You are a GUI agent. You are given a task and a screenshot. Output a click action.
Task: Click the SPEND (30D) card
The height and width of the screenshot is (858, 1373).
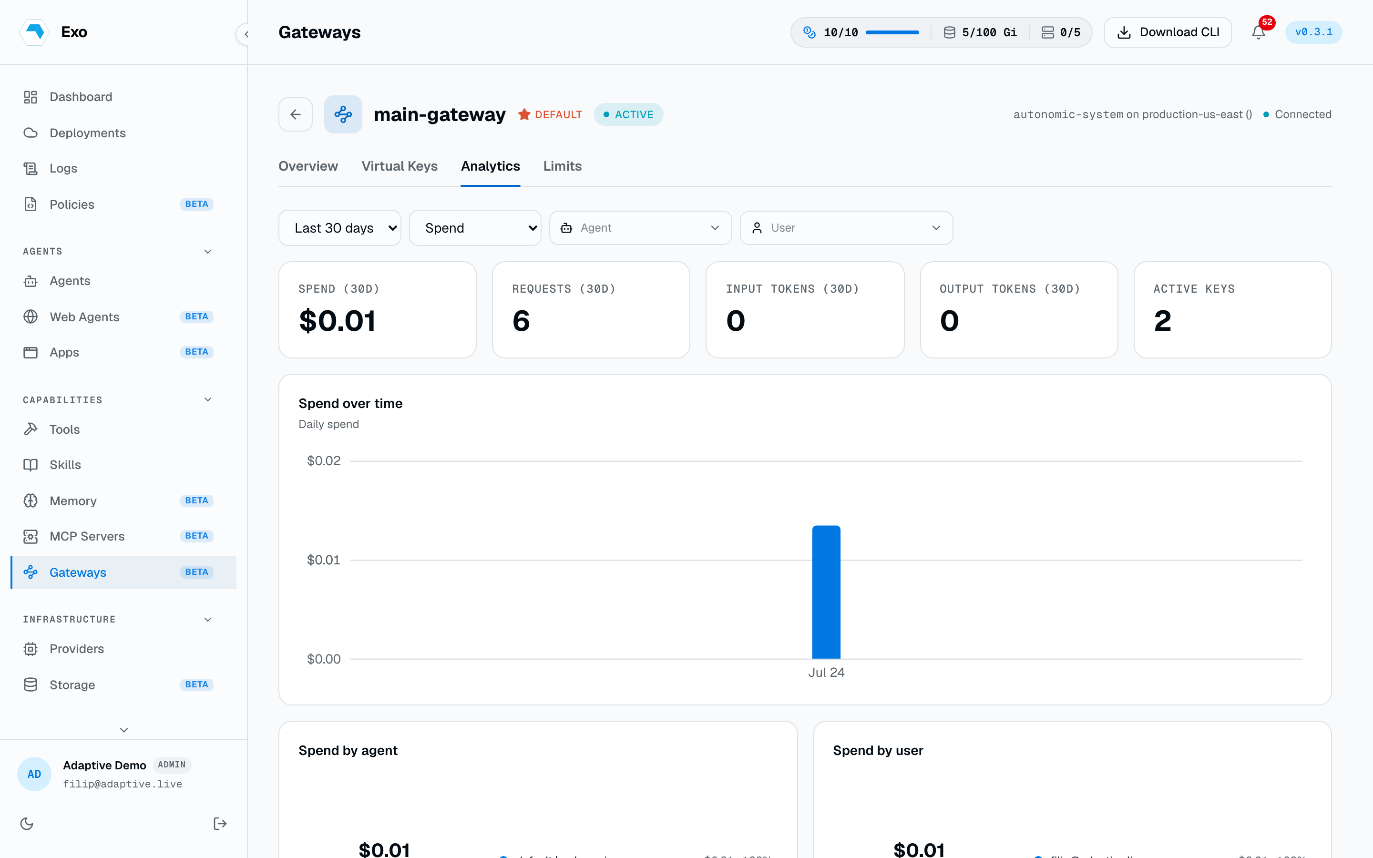(377, 310)
